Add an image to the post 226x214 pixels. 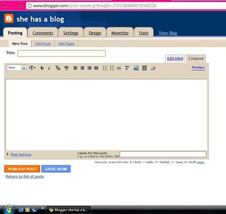(x=136, y=68)
